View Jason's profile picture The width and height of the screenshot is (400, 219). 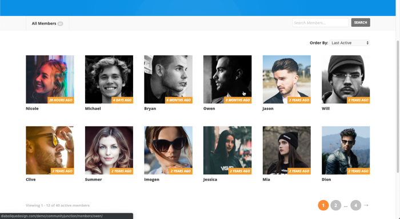click(287, 79)
